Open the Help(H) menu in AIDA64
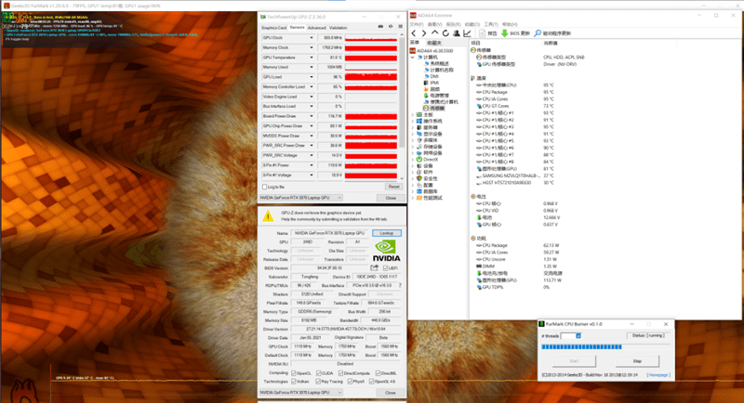The height and width of the screenshot is (403, 744). click(510, 24)
